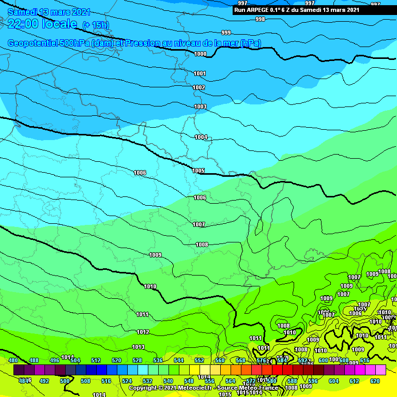This screenshot has height=397, width=397.
Task: Click the '22:00 locale' time label
Action: click(43, 24)
